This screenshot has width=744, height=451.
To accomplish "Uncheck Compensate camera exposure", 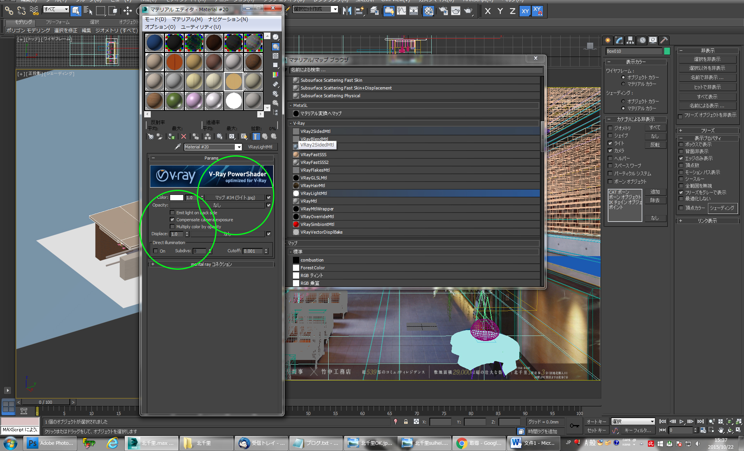I will pyautogui.click(x=172, y=220).
